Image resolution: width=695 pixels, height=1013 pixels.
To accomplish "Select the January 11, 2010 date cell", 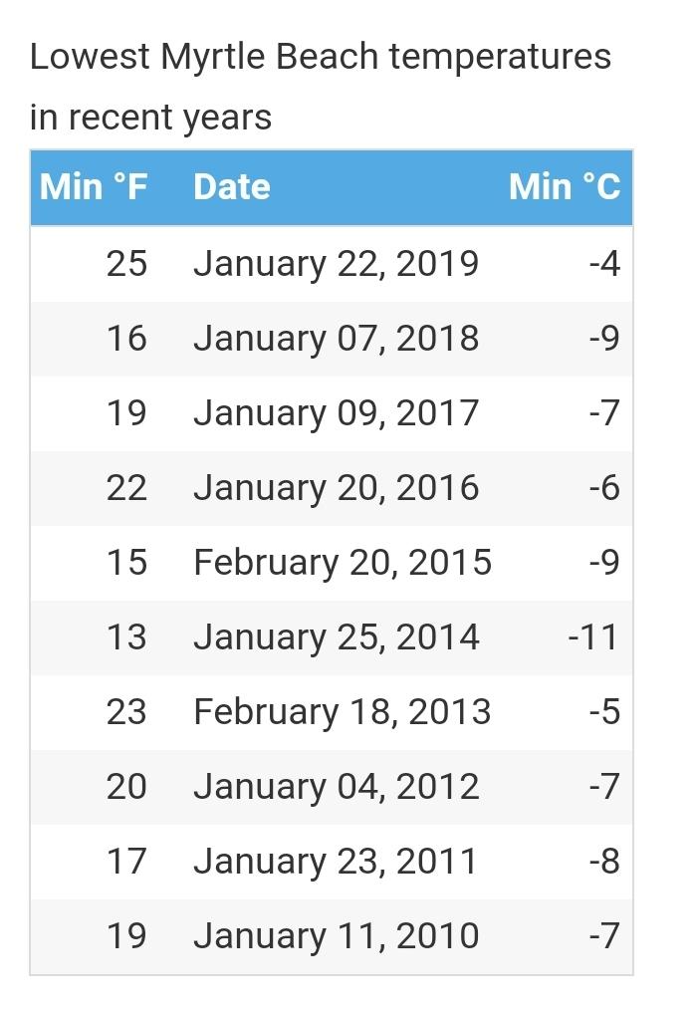I will pyautogui.click(x=336, y=936).
